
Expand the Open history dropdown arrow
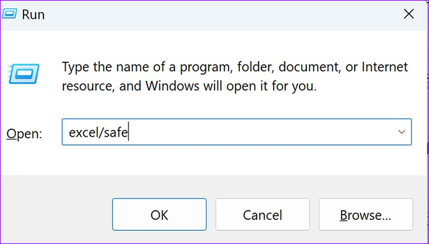402,132
